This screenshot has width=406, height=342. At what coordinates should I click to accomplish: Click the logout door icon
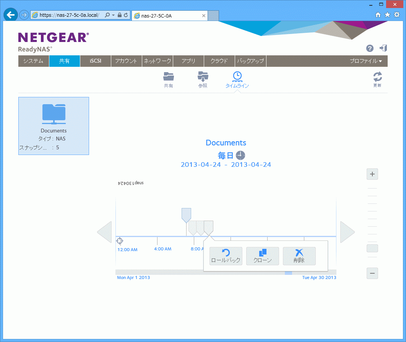383,48
